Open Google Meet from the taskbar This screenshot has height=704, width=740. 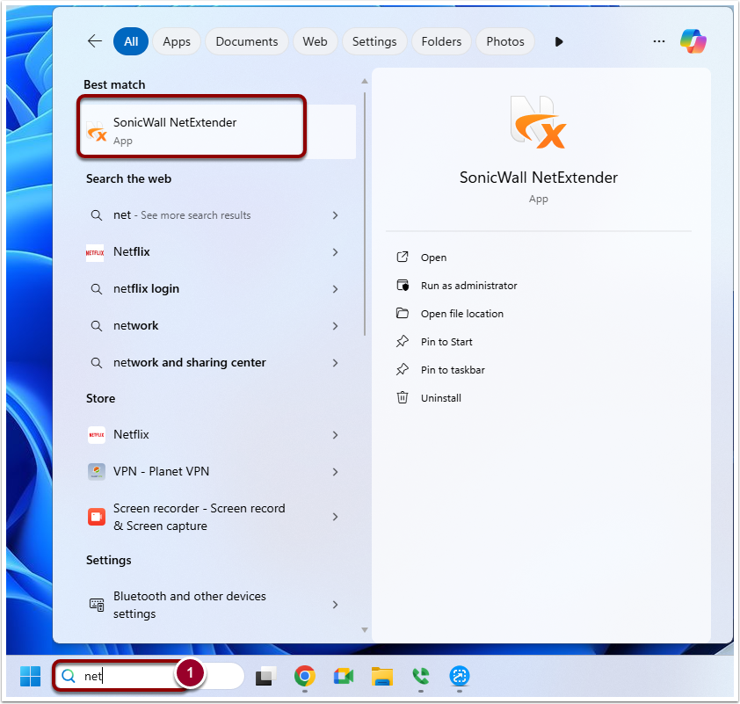(344, 676)
